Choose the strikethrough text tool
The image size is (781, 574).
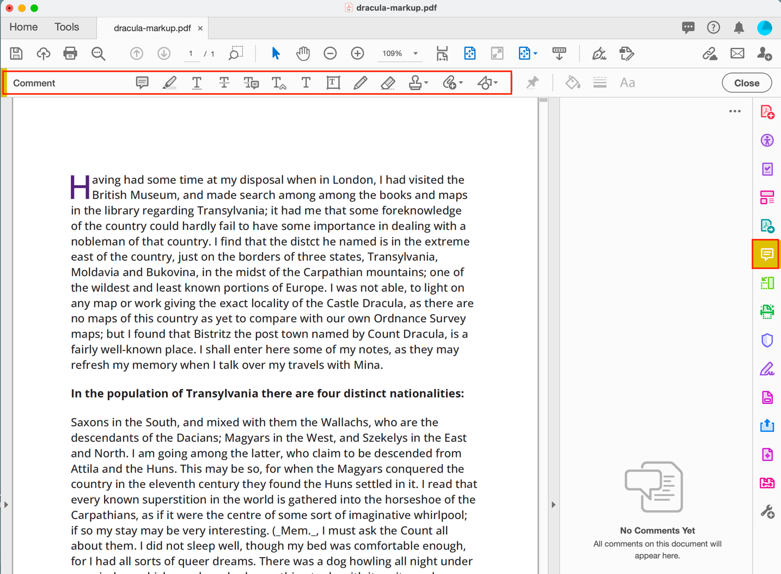224,83
